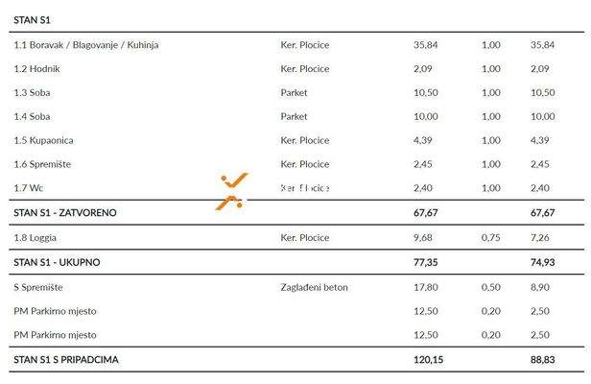This screenshot has width=591, height=384.
Task: Click the STAN S1 - ZATVORENO summary label
Action: coord(65,213)
